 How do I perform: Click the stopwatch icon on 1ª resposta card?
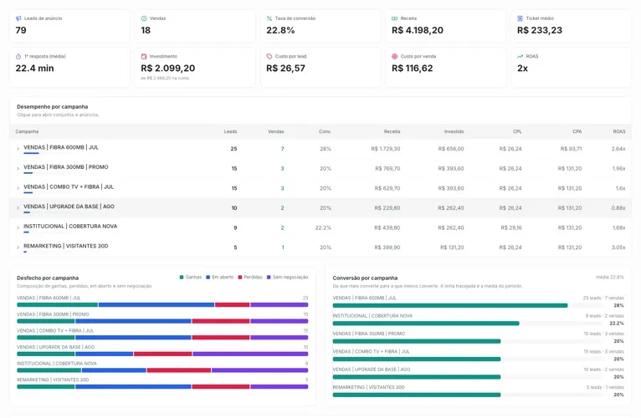tap(18, 56)
